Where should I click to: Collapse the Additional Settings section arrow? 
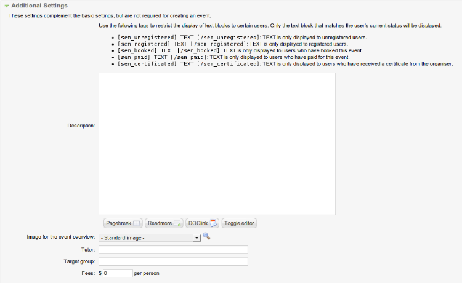[7, 6]
